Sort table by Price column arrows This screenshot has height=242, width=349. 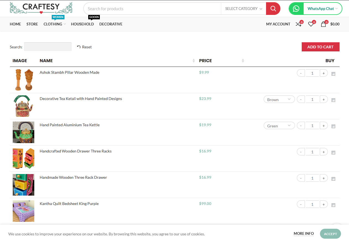(x=243, y=61)
